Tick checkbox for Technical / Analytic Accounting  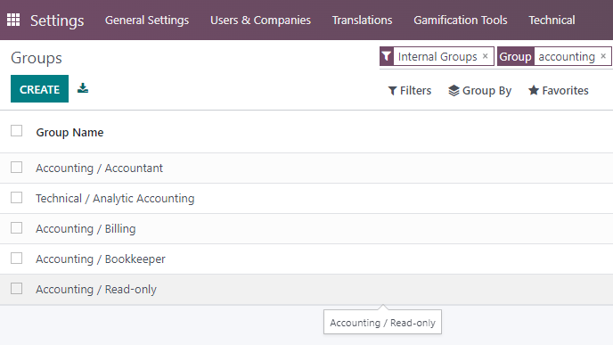point(16,198)
